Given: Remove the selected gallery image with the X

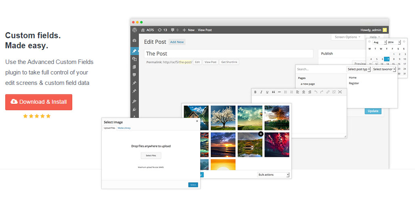Looking at the screenshot, I should point(261,134).
